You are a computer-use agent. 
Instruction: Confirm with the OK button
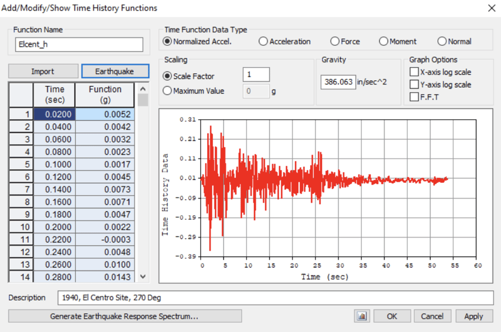pos(392,316)
